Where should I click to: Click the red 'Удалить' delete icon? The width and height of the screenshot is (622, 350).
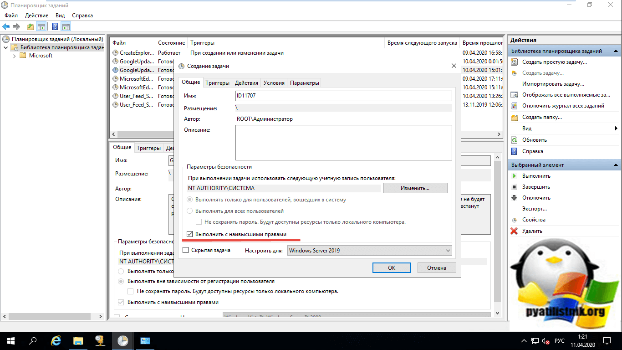515,231
